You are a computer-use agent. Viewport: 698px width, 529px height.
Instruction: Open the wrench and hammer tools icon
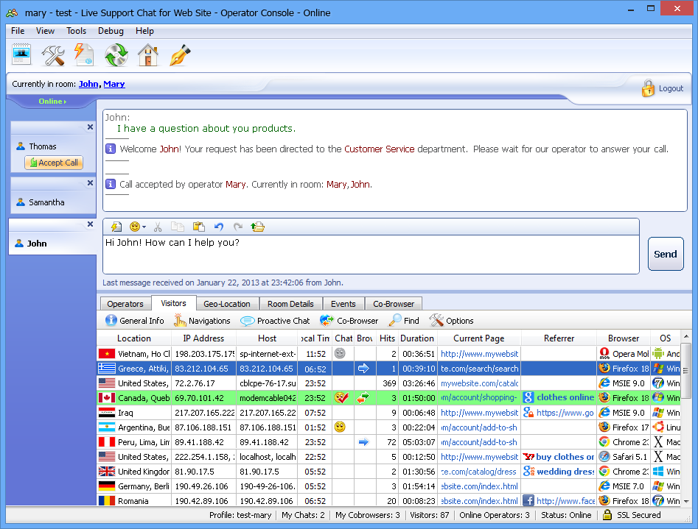(x=53, y=55)
